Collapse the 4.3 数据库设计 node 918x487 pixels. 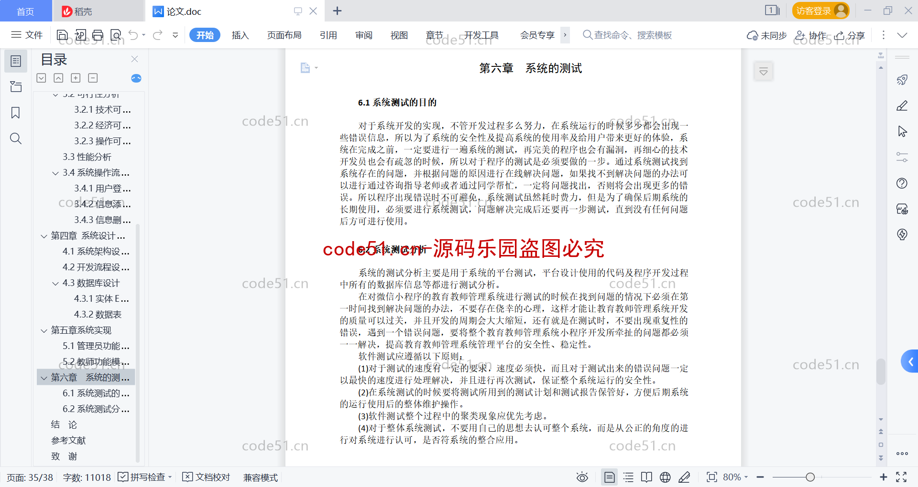(x=55, y=283)
